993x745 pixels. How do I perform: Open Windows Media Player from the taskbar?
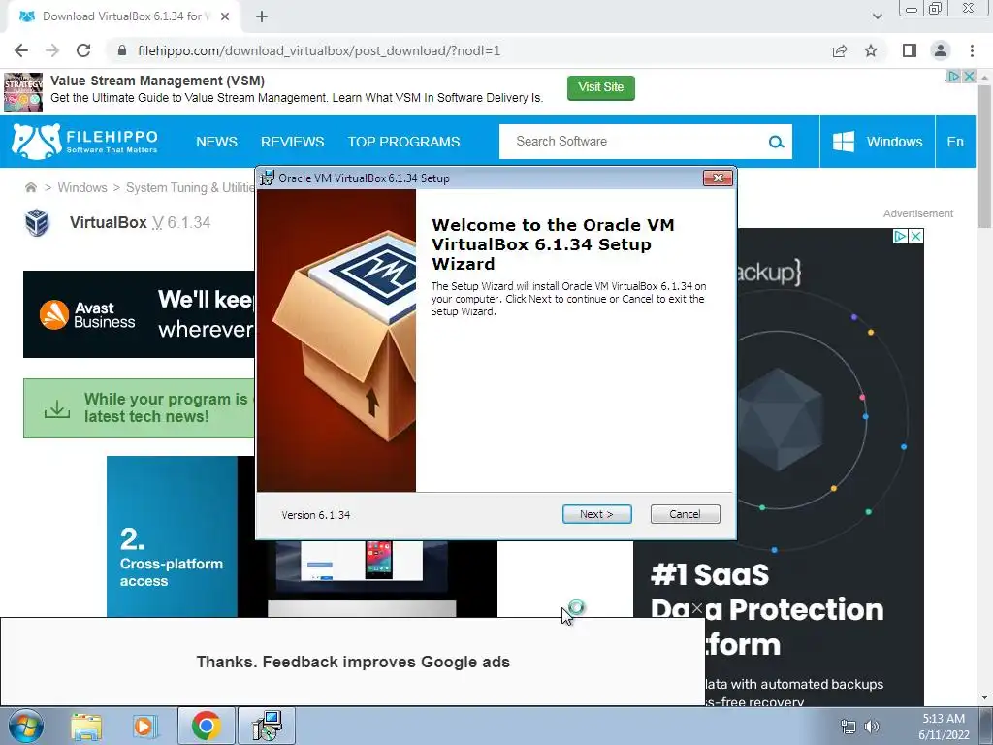click(x=145, y=727)
